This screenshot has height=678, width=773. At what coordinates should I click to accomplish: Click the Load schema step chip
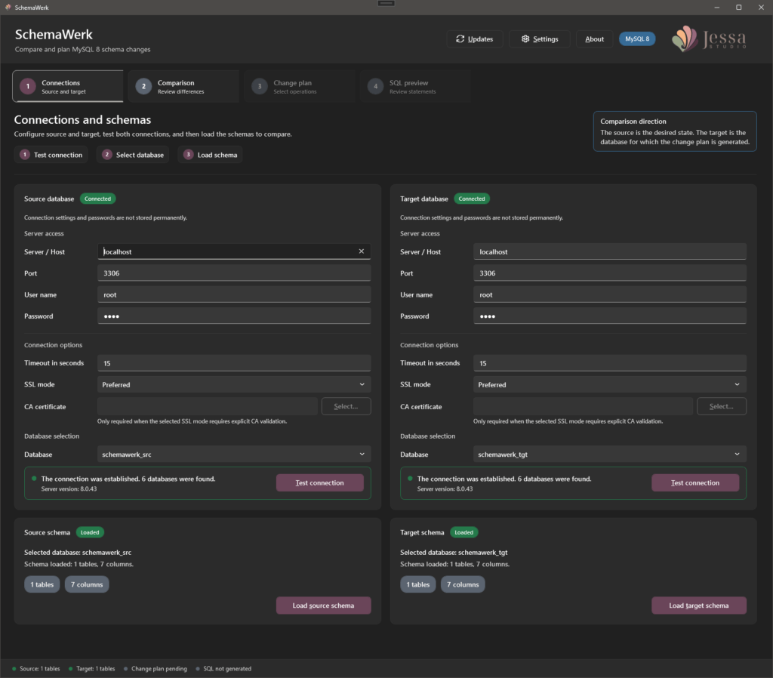point(210,155)
